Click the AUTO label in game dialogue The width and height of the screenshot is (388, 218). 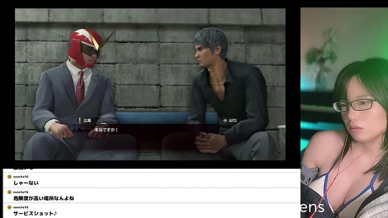pyautogui.click(x=233, y=121)
